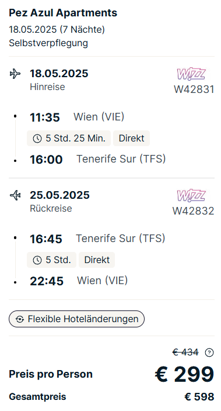Click the outbound flight airplane icon
This screenshot has height=411, width=221.
pyautogui.click(x=15, y=74)
